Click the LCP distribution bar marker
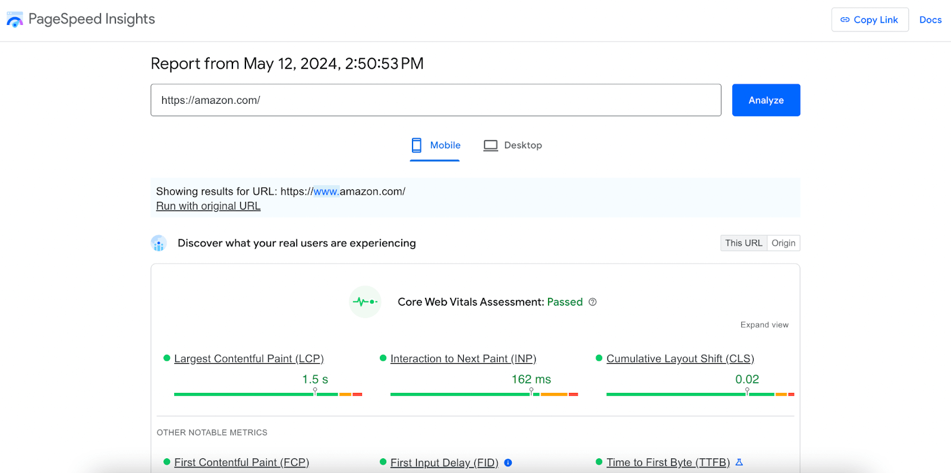Viewport: 951px width, 473px height. pyautogui.click(x=315, y=392)
